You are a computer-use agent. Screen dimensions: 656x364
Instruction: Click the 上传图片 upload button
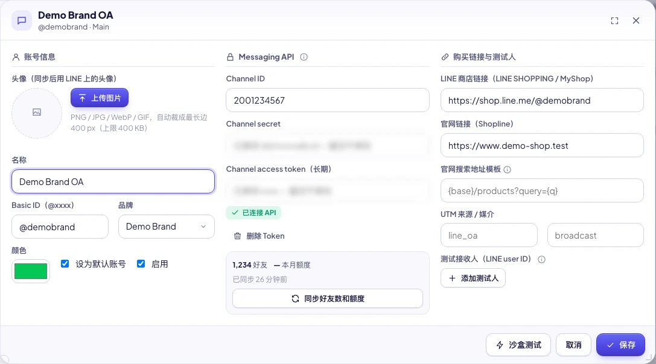click(100, 98)
